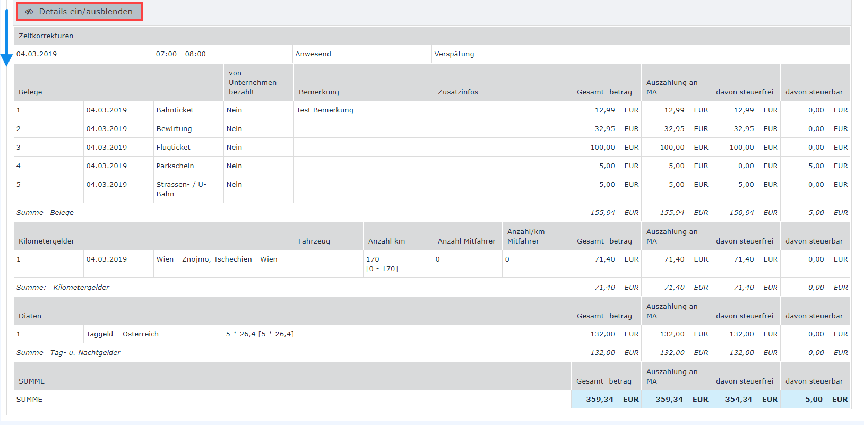Click the Diäten section header

tap(30, 316)
